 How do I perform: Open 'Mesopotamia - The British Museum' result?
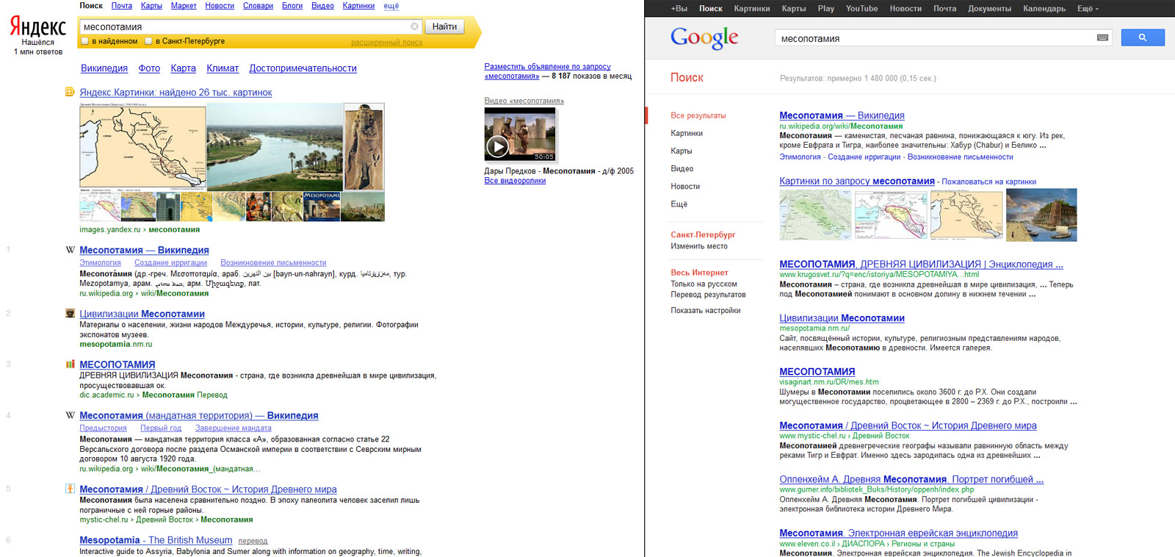[x=156, y=540]
